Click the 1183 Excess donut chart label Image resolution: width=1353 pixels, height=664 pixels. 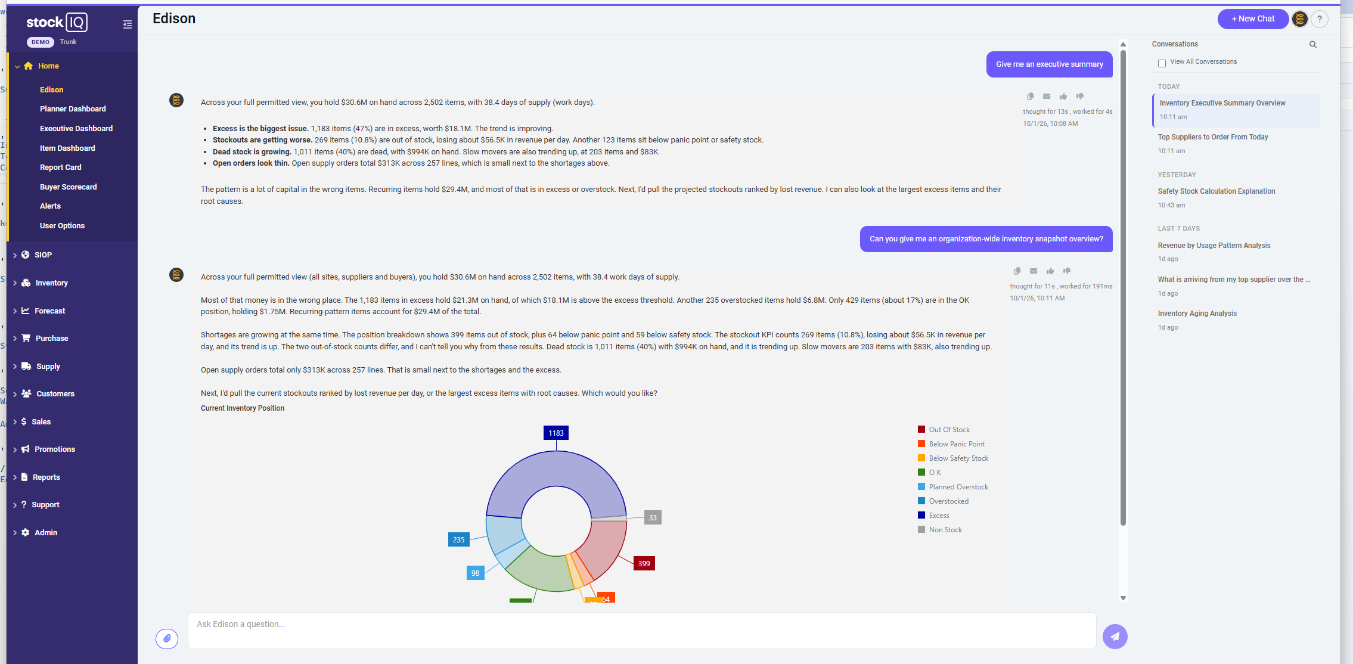[556, 433]
